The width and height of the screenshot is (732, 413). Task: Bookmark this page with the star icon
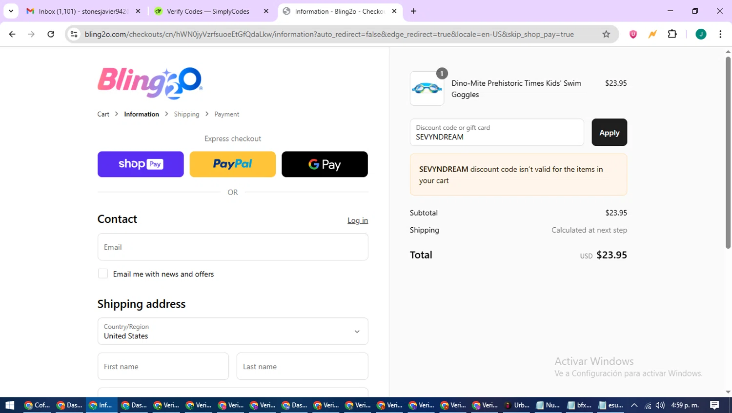pos(606,34)
